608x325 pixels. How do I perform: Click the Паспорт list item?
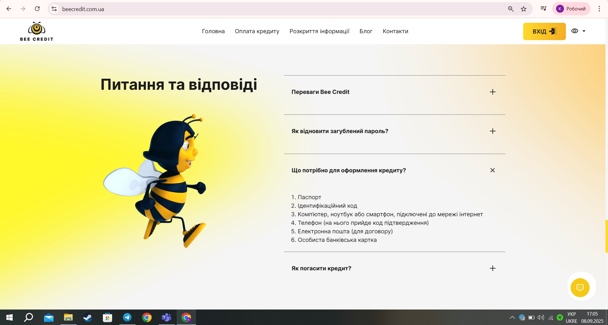309,197
